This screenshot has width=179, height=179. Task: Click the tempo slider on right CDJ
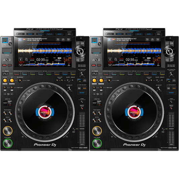(171, 129)
